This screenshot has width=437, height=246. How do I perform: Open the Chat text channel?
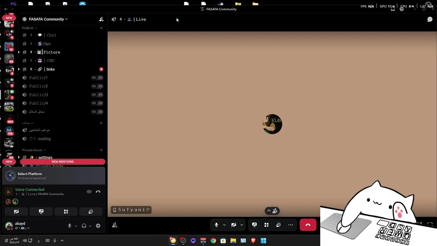62,35
